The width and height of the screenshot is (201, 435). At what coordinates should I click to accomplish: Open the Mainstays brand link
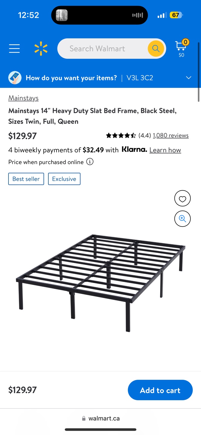[23, 98]
